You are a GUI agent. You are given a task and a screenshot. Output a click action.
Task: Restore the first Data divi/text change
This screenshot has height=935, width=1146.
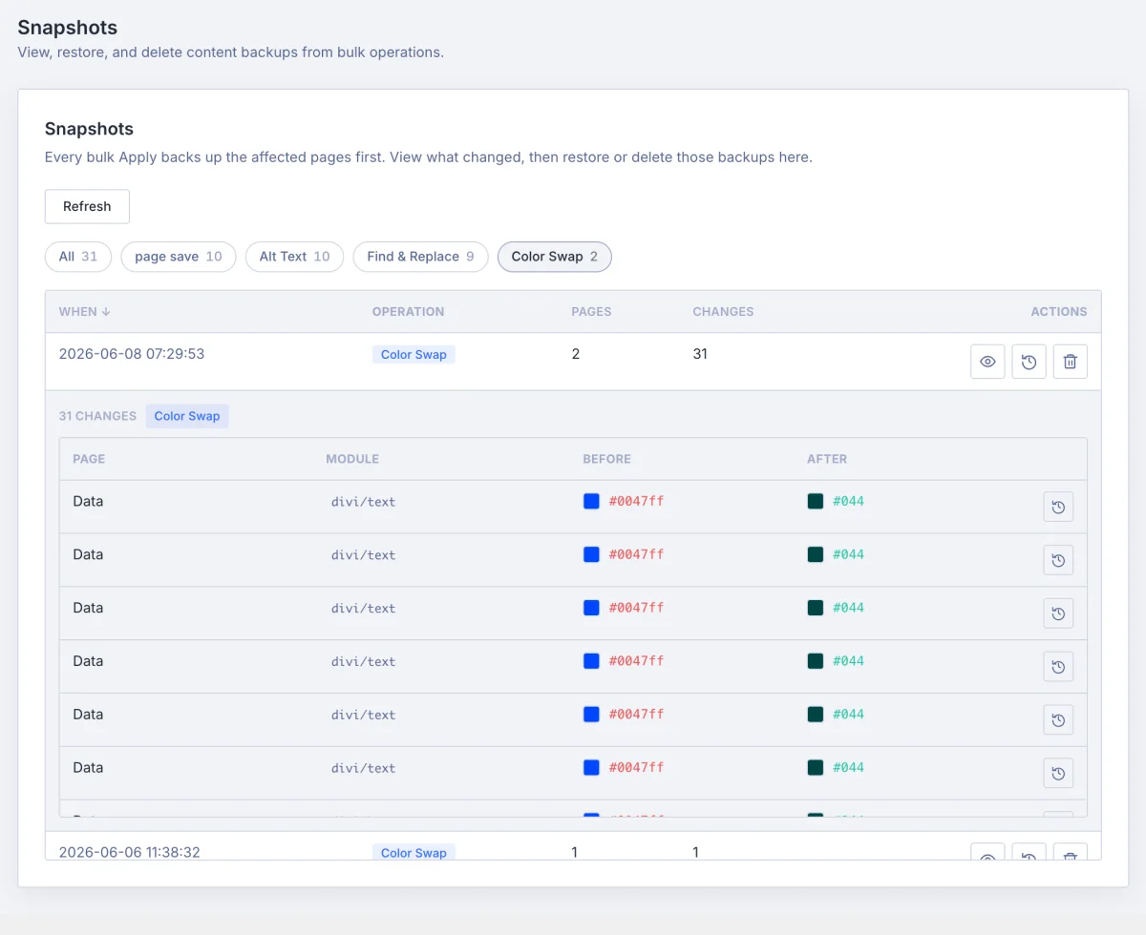(1058, 507)
